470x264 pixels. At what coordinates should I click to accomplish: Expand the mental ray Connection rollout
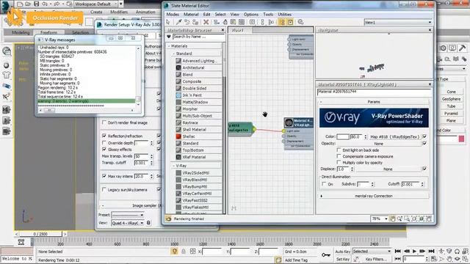[374, 196]
